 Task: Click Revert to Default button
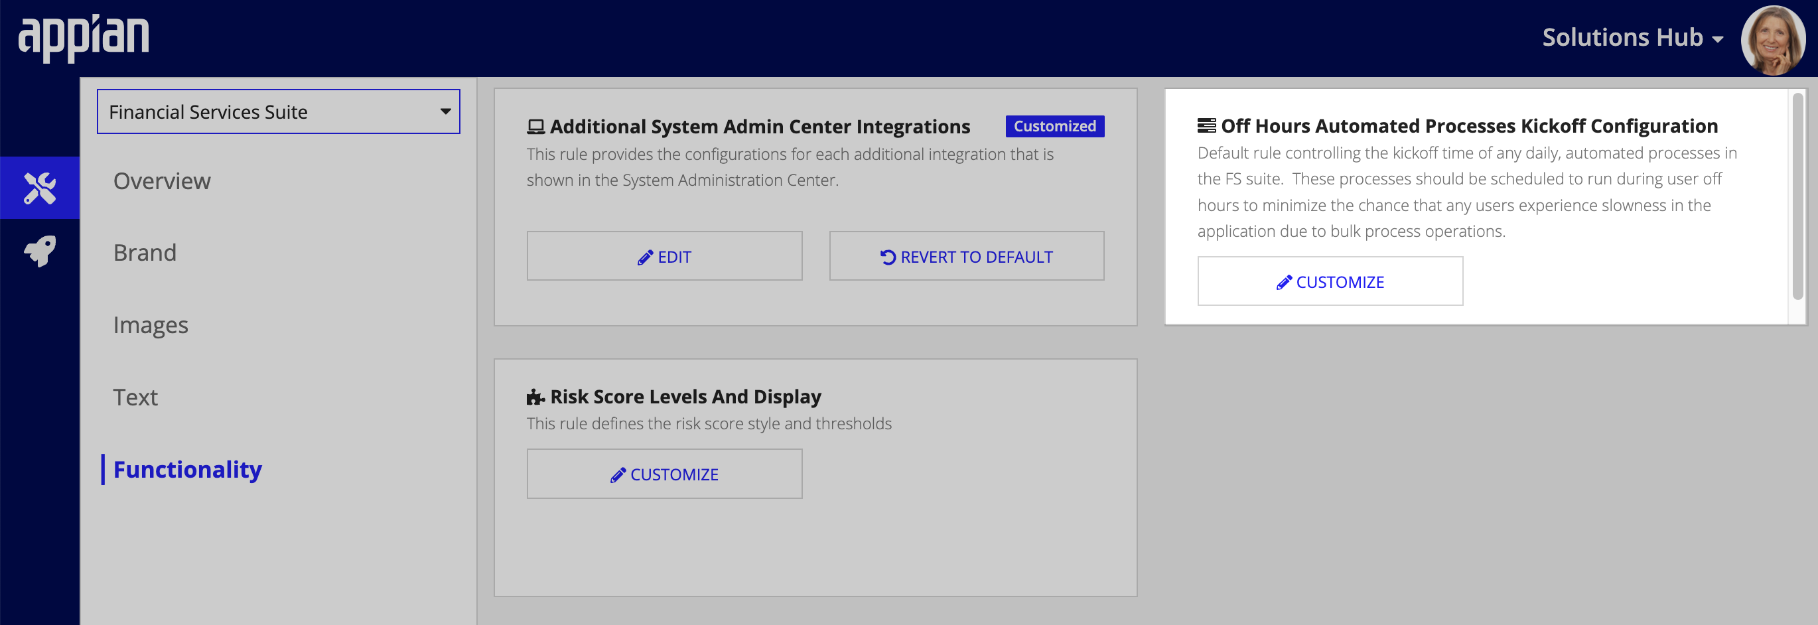pyautogui.click(x=966, y=256)
